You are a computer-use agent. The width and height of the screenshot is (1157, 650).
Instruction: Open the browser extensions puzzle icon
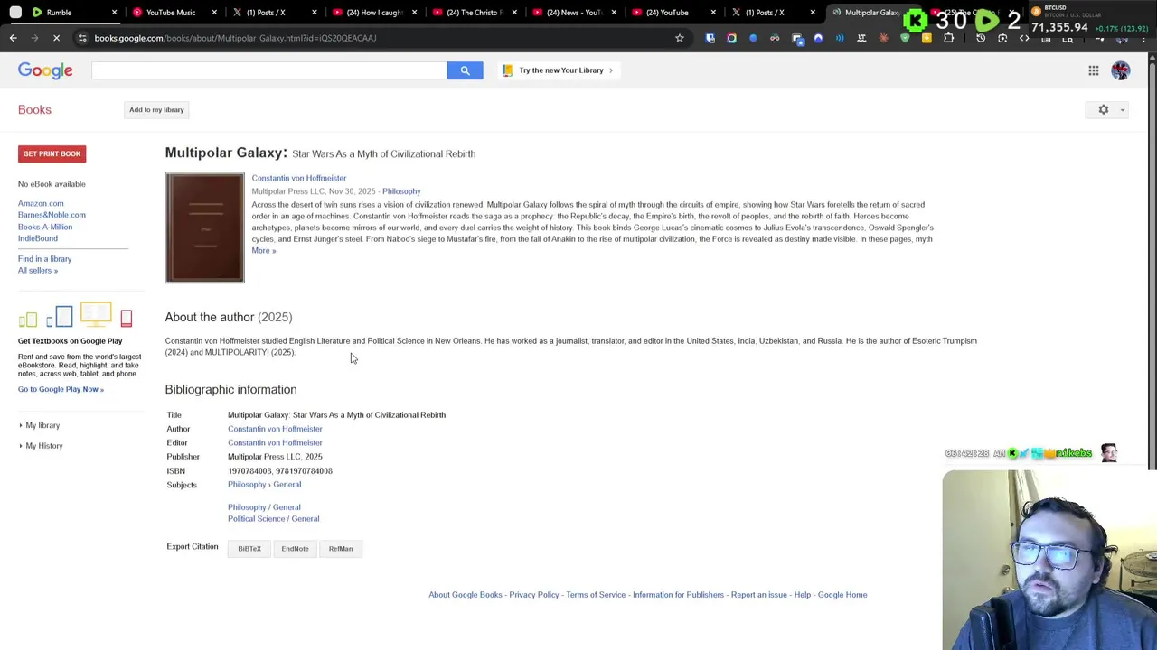[x=949, y=38]
